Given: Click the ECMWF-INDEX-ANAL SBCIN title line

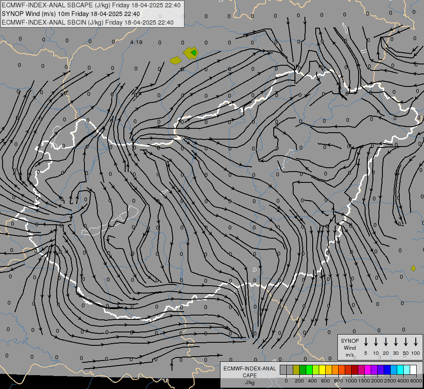Looking at the screenshot, I should pyautogui.click(x=87, y=22).
